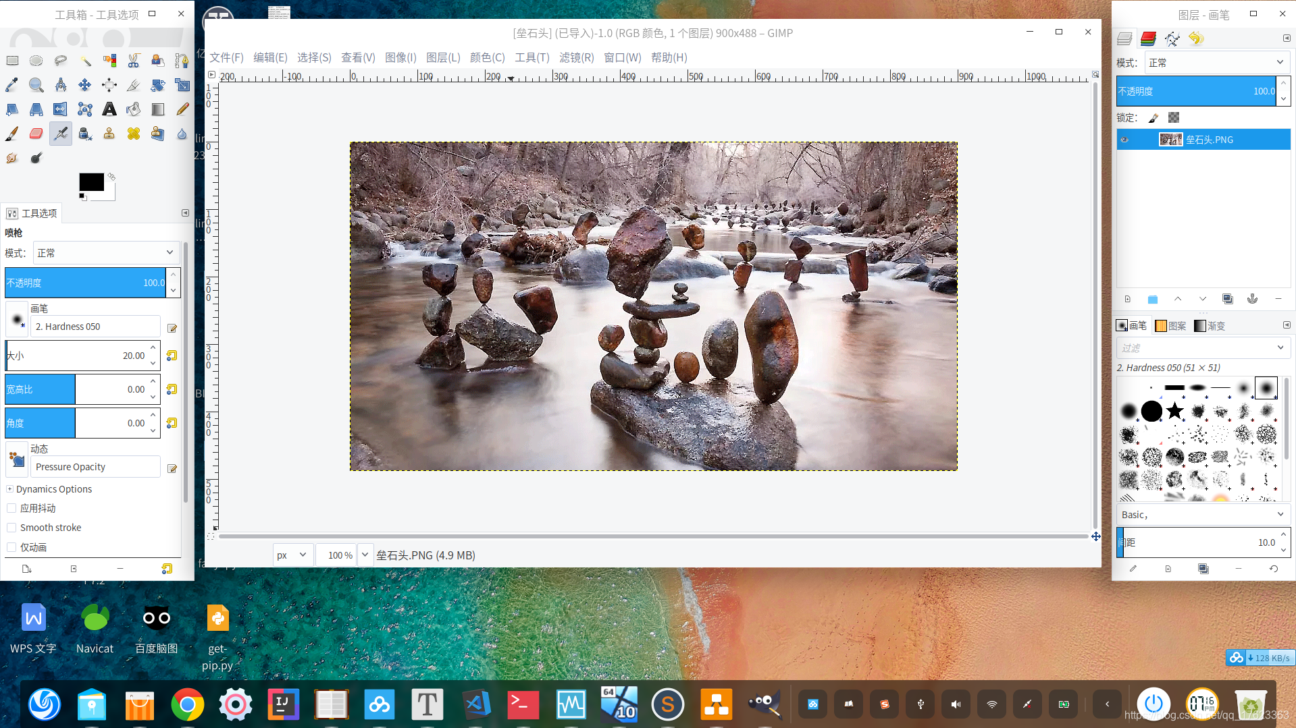Toggle link chain next to 宽高比
Image resolution: width=1296 pixels, height=728 pixels.
[172, 389]
